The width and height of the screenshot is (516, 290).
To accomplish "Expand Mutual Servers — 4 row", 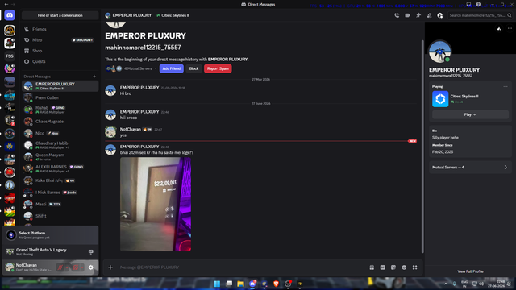I will 470,168.
